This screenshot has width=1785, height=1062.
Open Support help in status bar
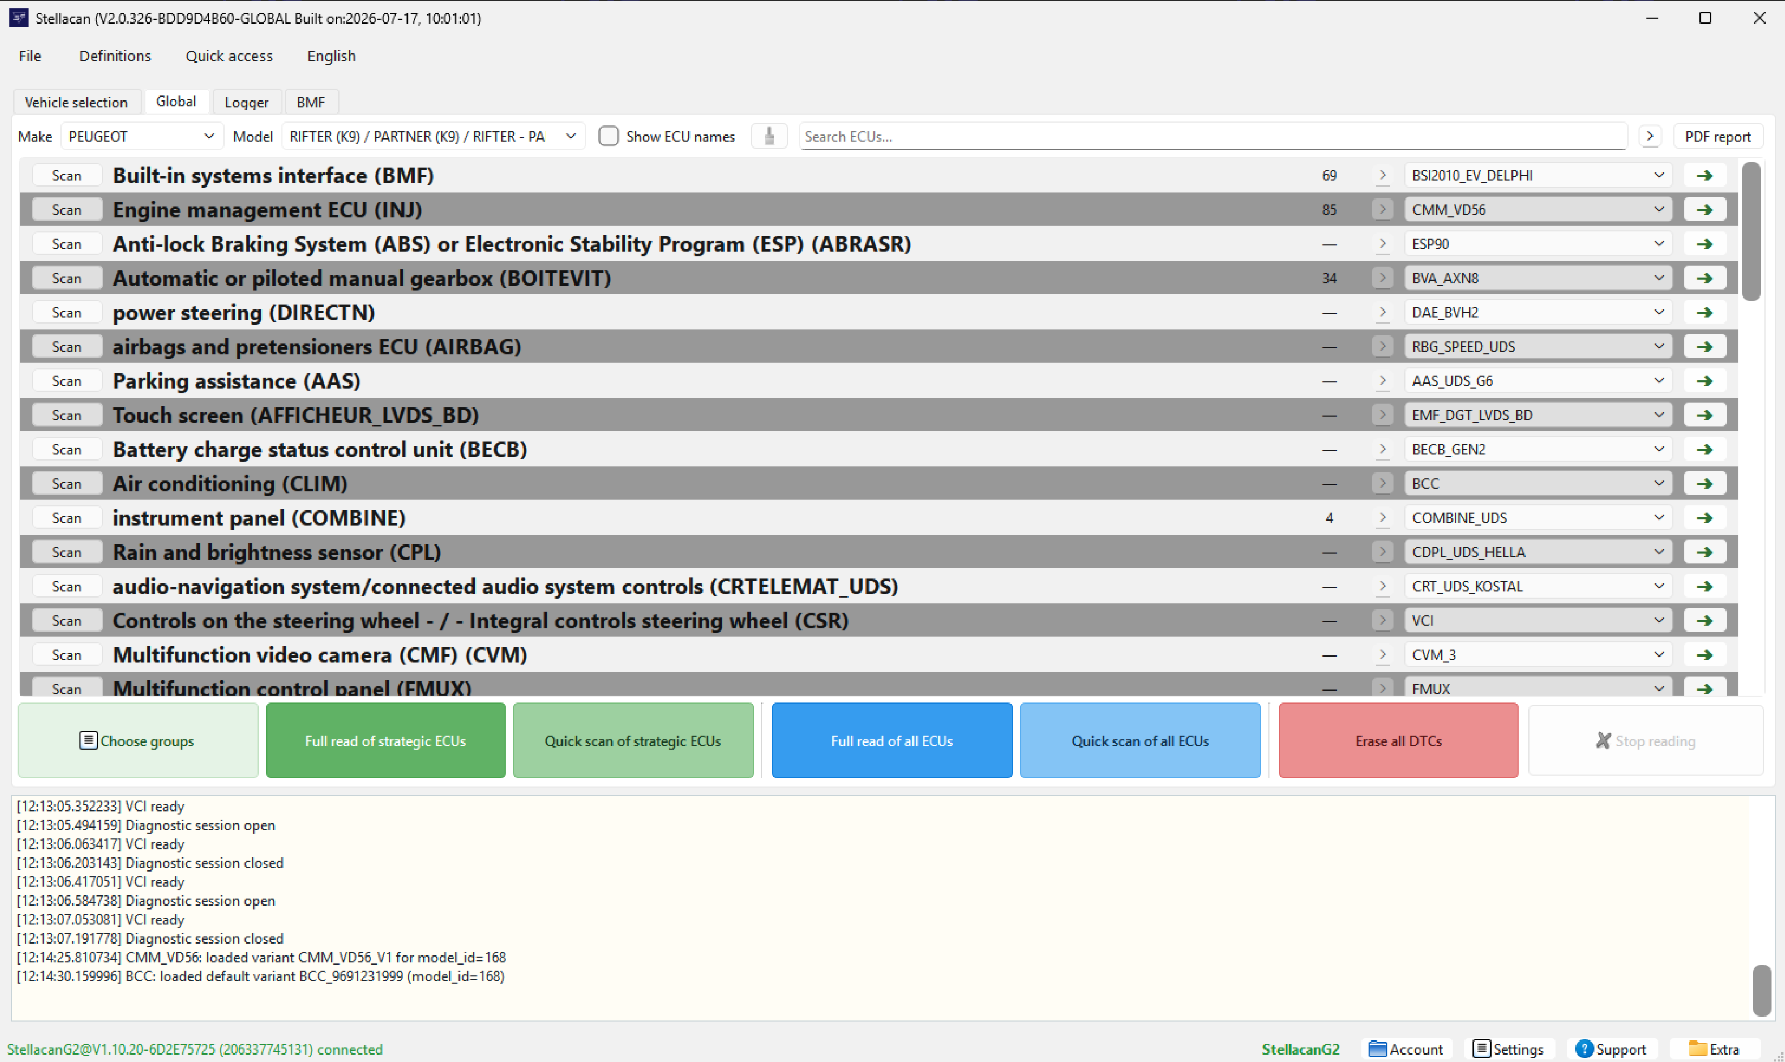1611,1049
